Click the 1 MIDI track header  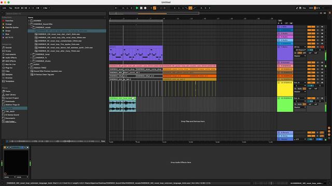285,27
